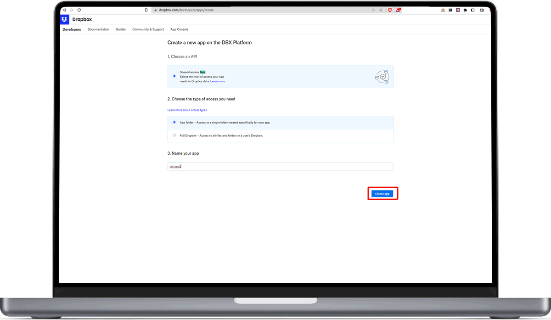Click the '1. Choose an API' heading
The width and height of the screenshot is (551, 320).
pos(182,56)
